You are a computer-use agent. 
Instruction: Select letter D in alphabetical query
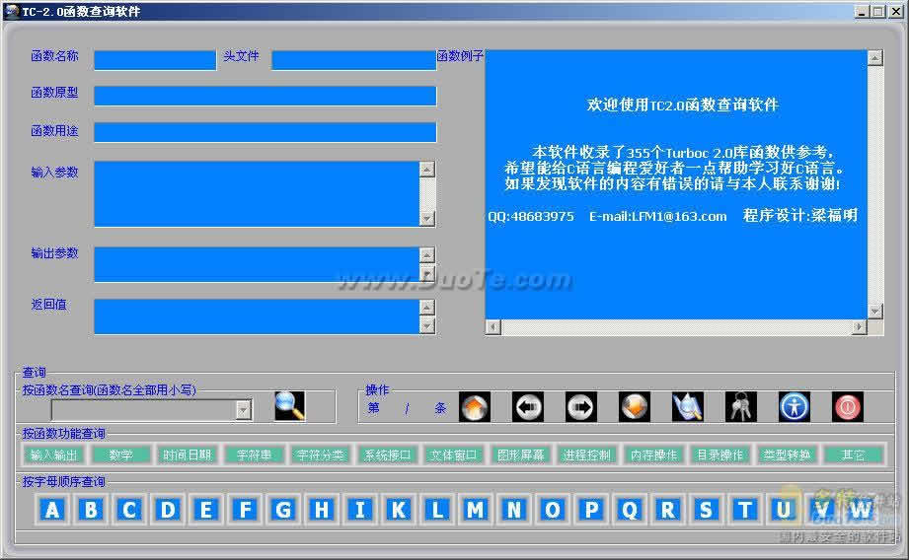coord(168,510)
